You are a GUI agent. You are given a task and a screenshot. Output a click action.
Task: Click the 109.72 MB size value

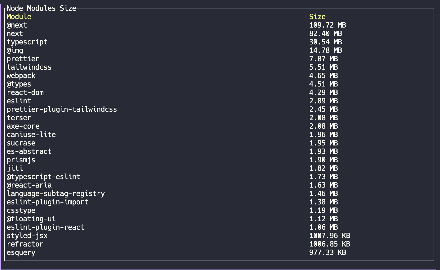[328, 25]
